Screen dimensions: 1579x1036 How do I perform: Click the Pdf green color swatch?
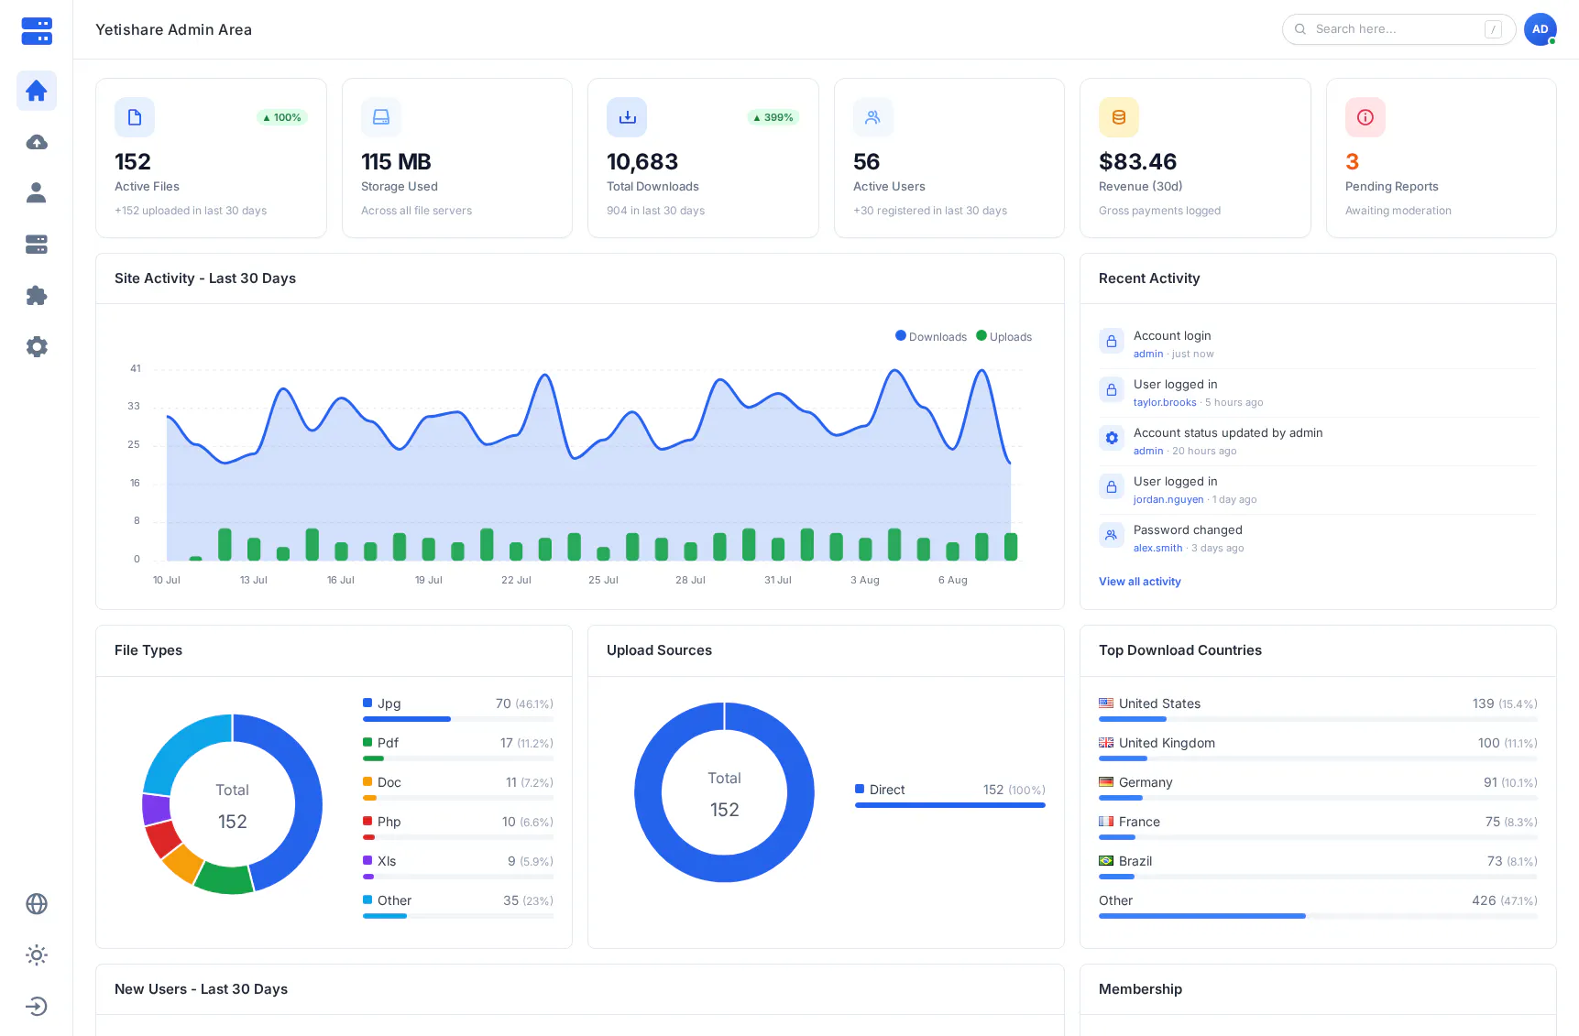coord(367,742)
